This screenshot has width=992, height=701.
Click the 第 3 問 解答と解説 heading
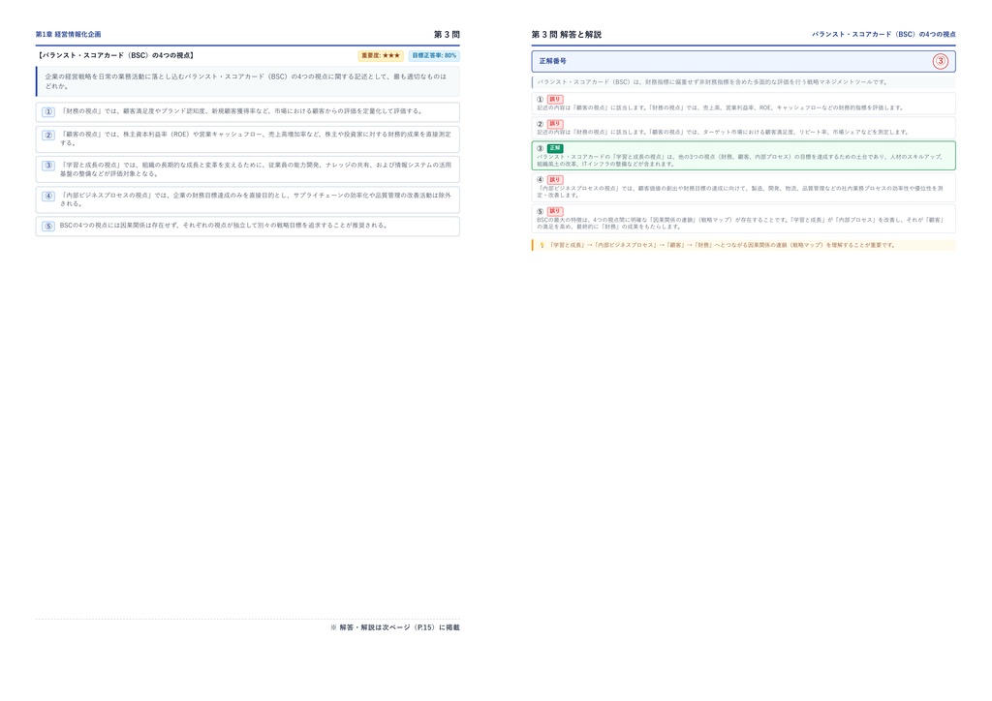click(x=566, y=34)
